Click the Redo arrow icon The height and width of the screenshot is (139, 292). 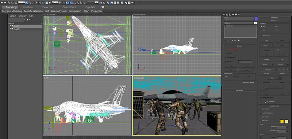(x=5, y=3)
